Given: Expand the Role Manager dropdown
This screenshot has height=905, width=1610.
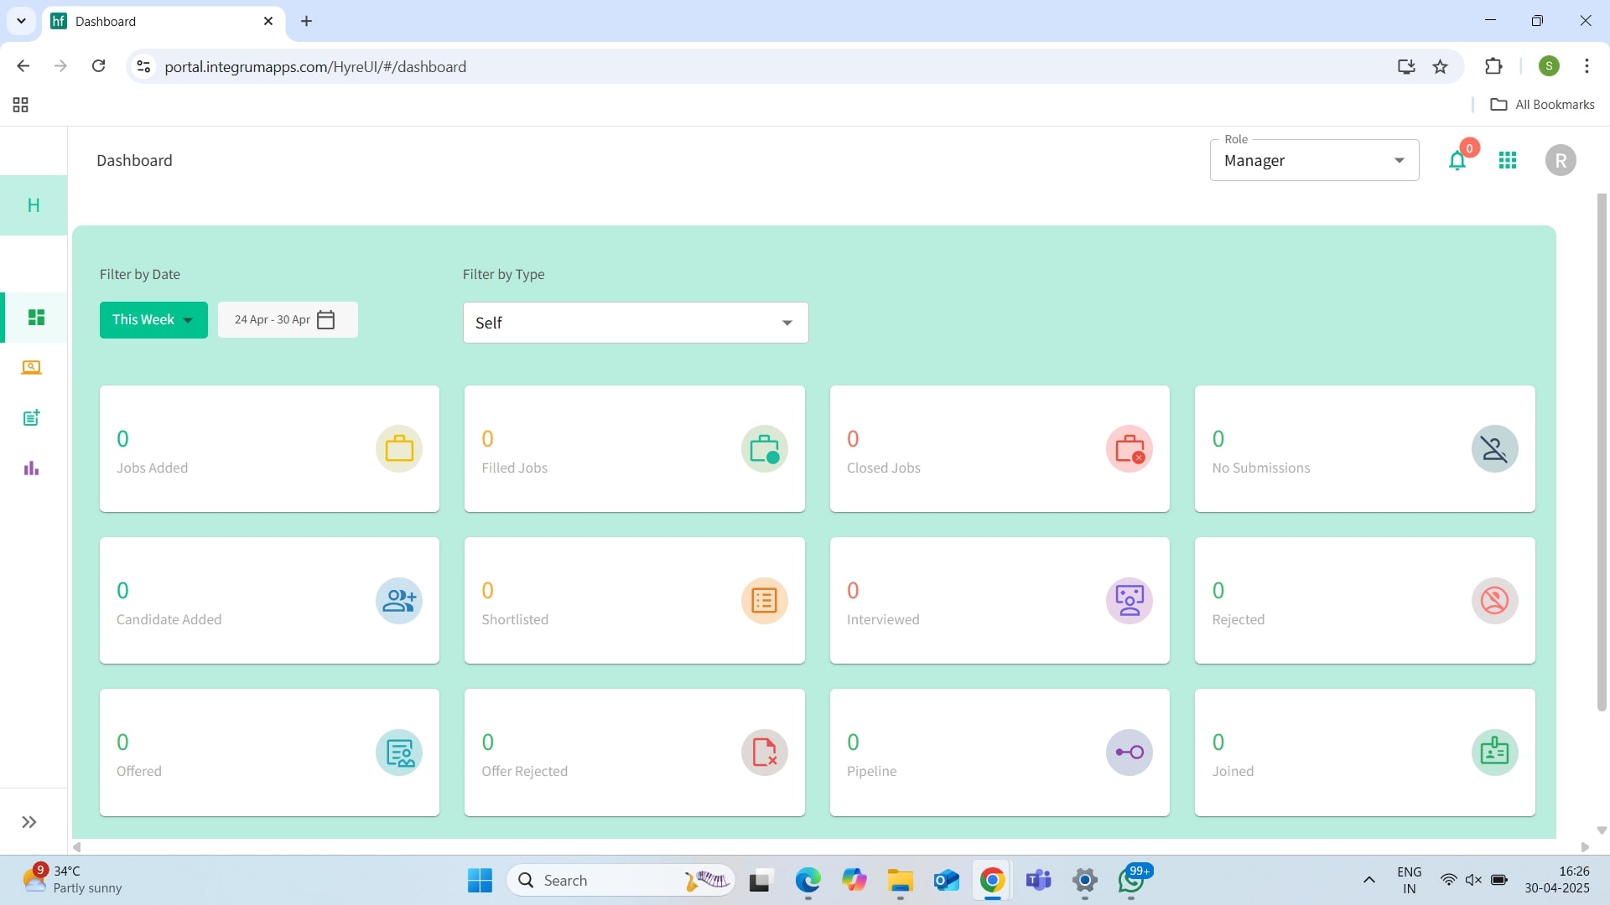Looking at the screenshot, I should 1314,161.
